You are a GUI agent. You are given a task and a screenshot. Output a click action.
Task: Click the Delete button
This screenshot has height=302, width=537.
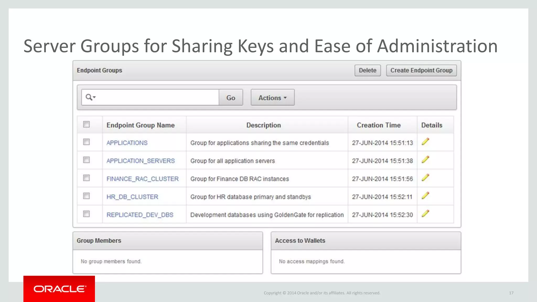[367, 71]
